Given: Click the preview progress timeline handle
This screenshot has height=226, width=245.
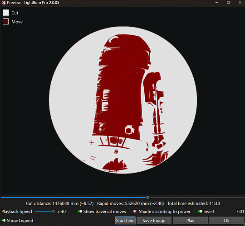Looking at the screenshot, I should (148, 198).
